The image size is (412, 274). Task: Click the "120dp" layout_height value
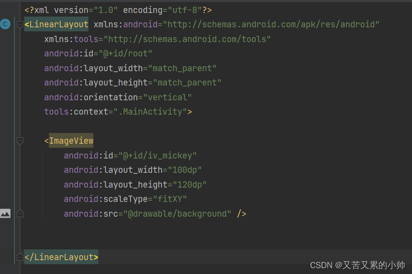pos(189,184)
